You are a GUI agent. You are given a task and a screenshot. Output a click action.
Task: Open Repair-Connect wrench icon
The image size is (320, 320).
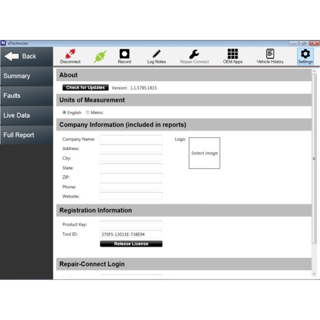point(194,54)
